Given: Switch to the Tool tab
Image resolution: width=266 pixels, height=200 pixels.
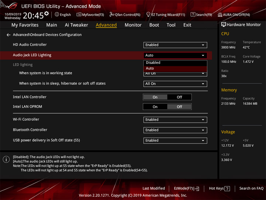Looking at the screenshot, I should coord(171,25).
